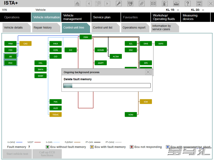Select the yellow TRSVC control unit
Screen dimensions: 214x160
tap(56, 115)
